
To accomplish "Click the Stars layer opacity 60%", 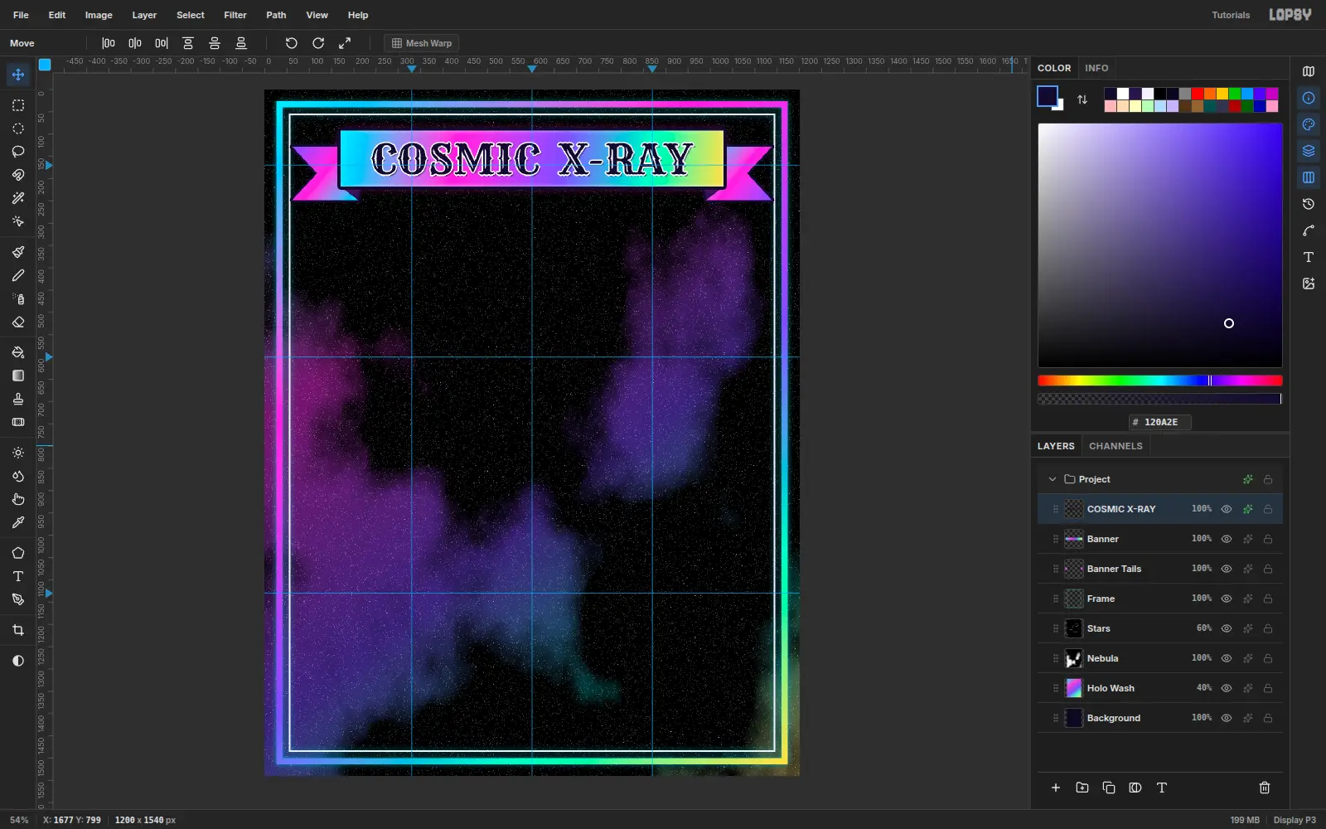I will pos(1204,628).
